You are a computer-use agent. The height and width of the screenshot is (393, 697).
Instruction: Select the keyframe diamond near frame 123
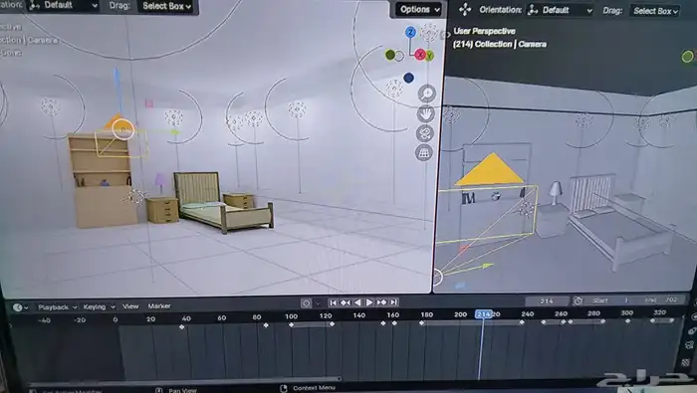pos(332,324)
